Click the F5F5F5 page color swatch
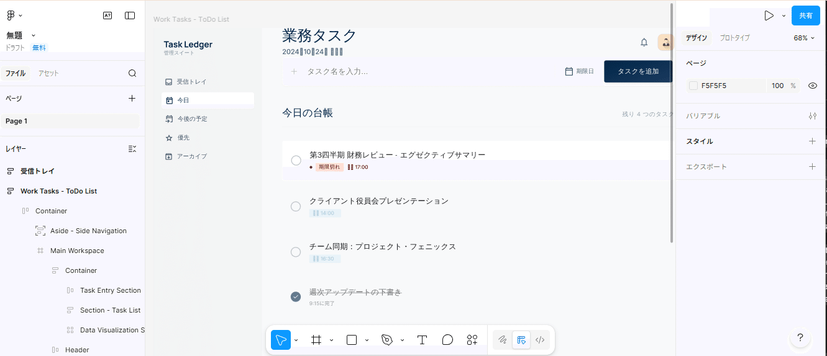The image size is (827, 356). point(693,86)
